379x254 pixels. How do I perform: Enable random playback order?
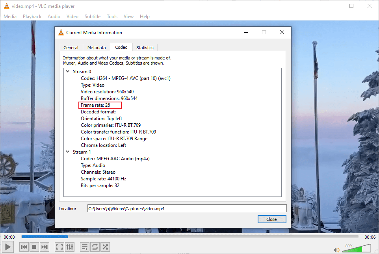point(105,247)
